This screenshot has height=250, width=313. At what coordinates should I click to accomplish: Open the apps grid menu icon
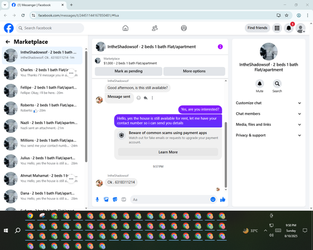coord(277,28)
